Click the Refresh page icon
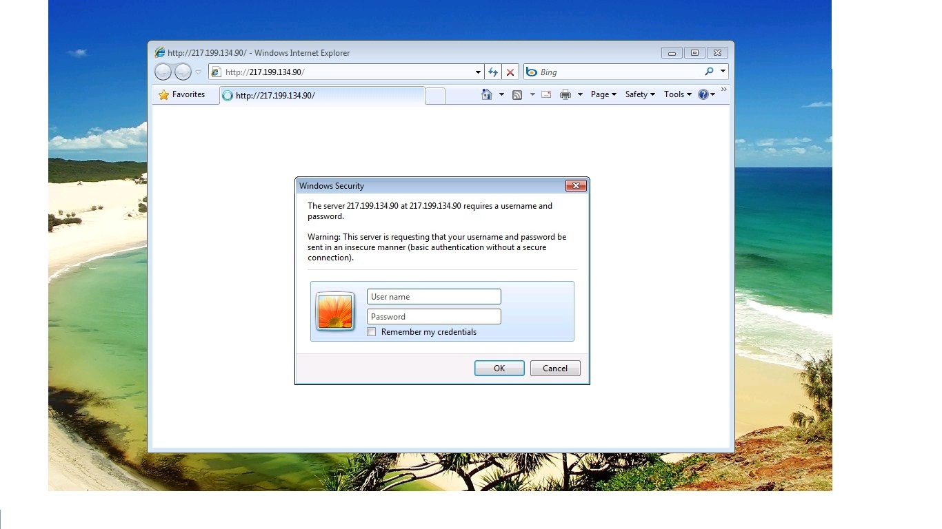The image size is (942, 529). click(x=493, y=72)
